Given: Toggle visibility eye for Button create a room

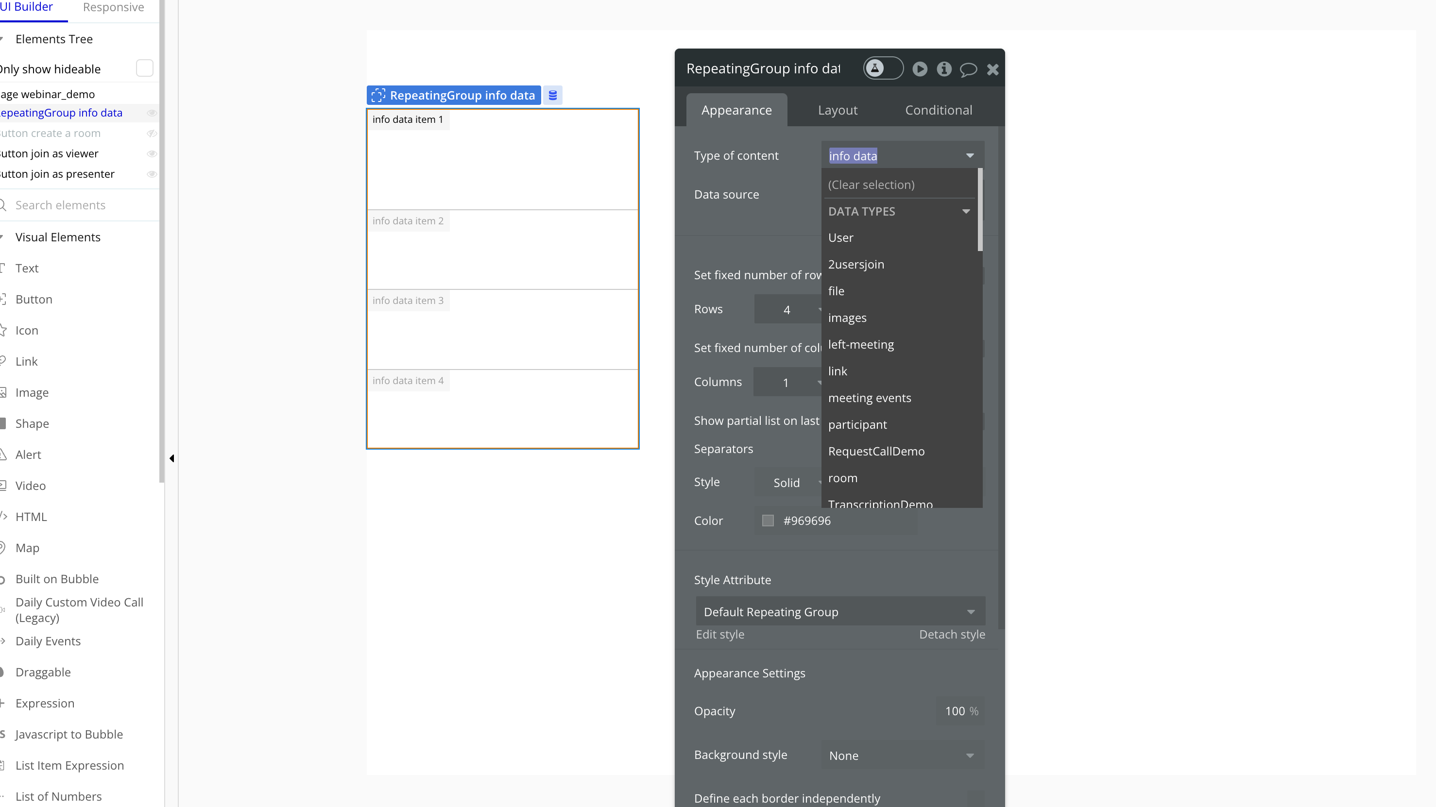Looking at the screenshot, I should tap(151, 133).
